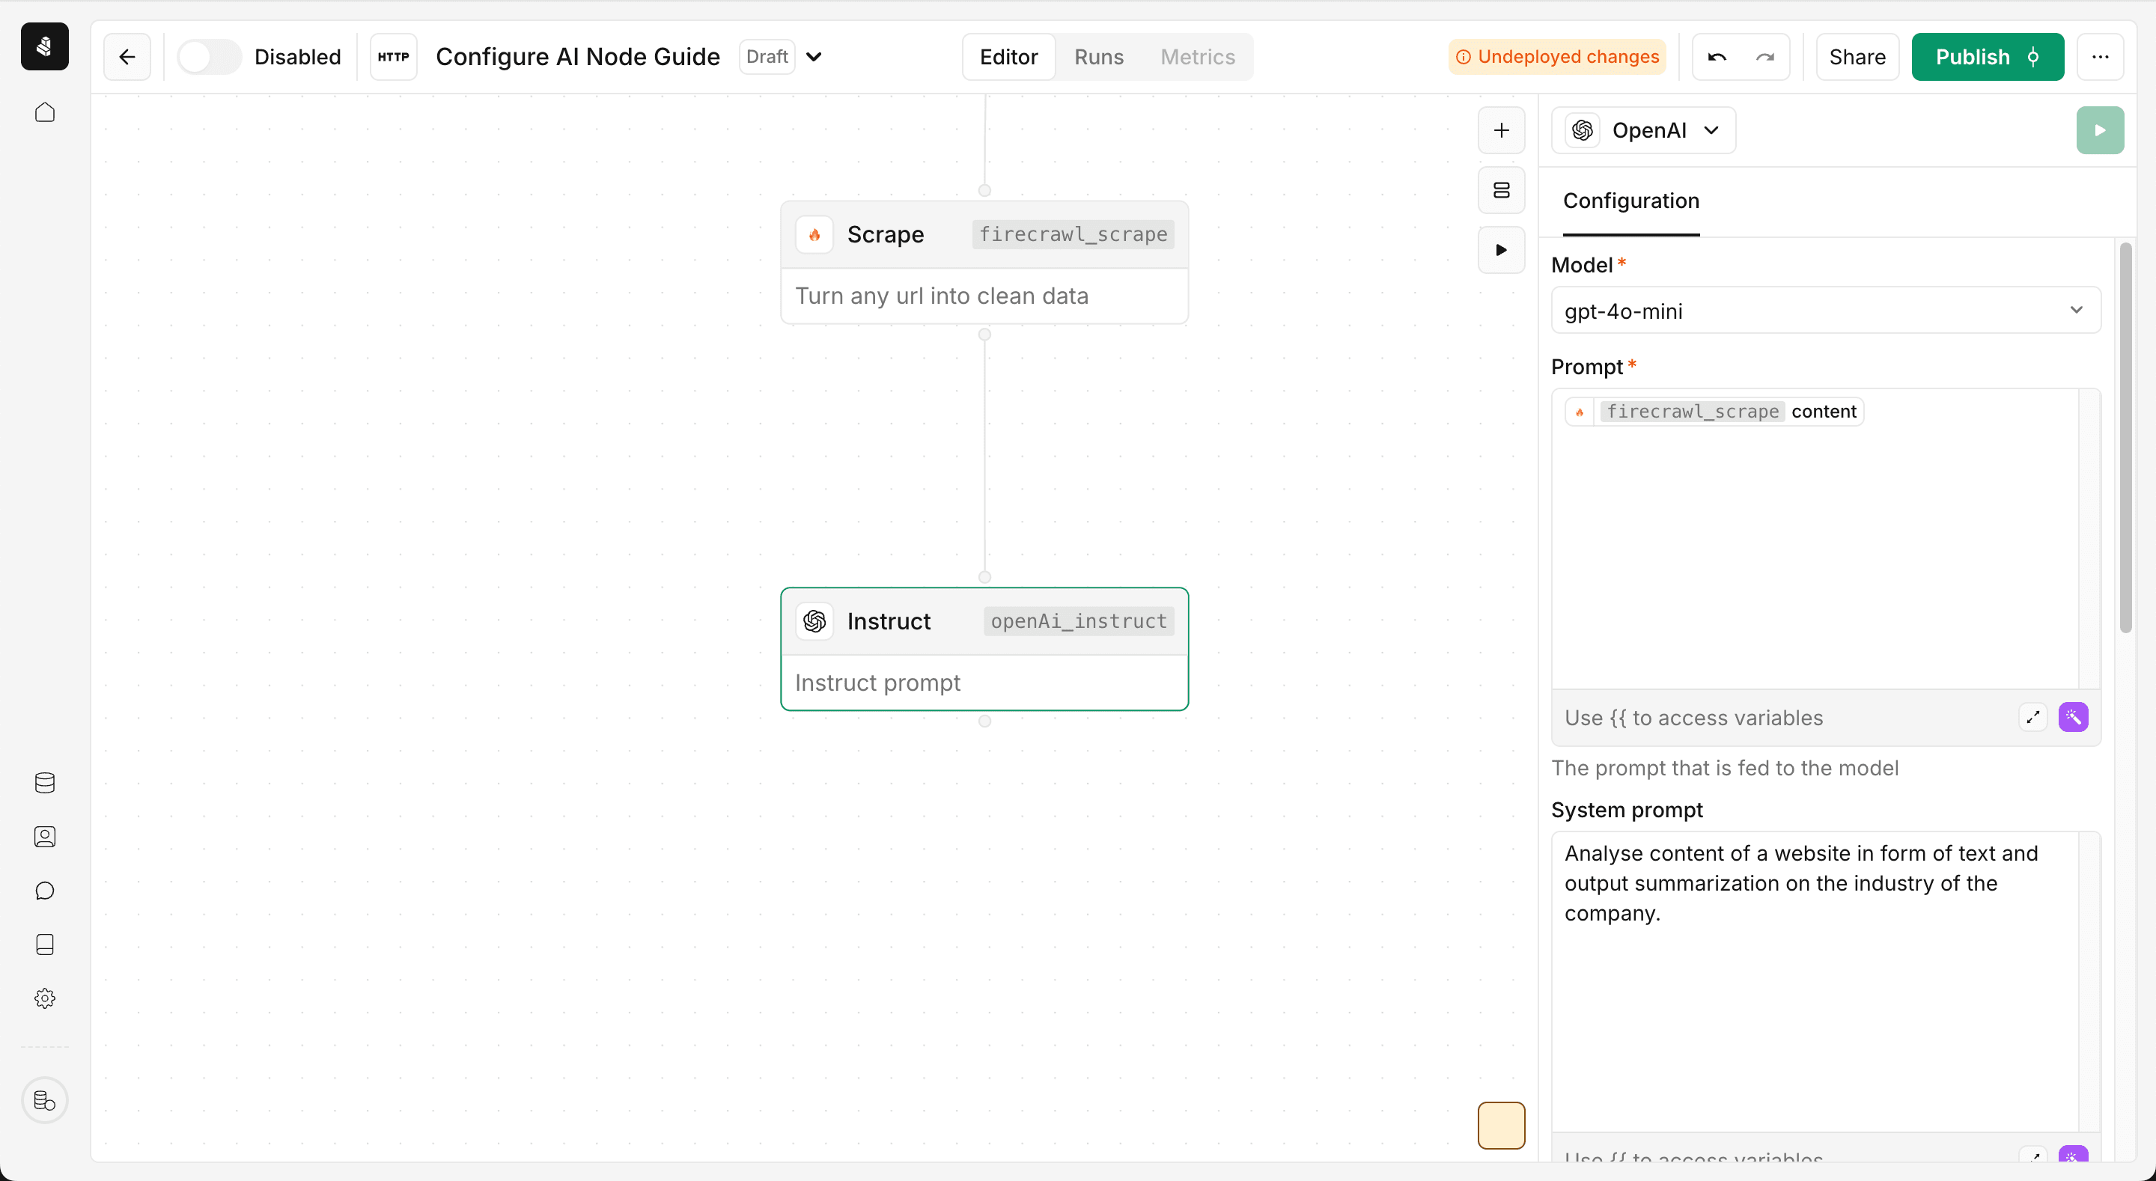This screenshot has width=2156, height=1181.
Task: Switch to the Runs tab
Action: tap(1098, 57)
